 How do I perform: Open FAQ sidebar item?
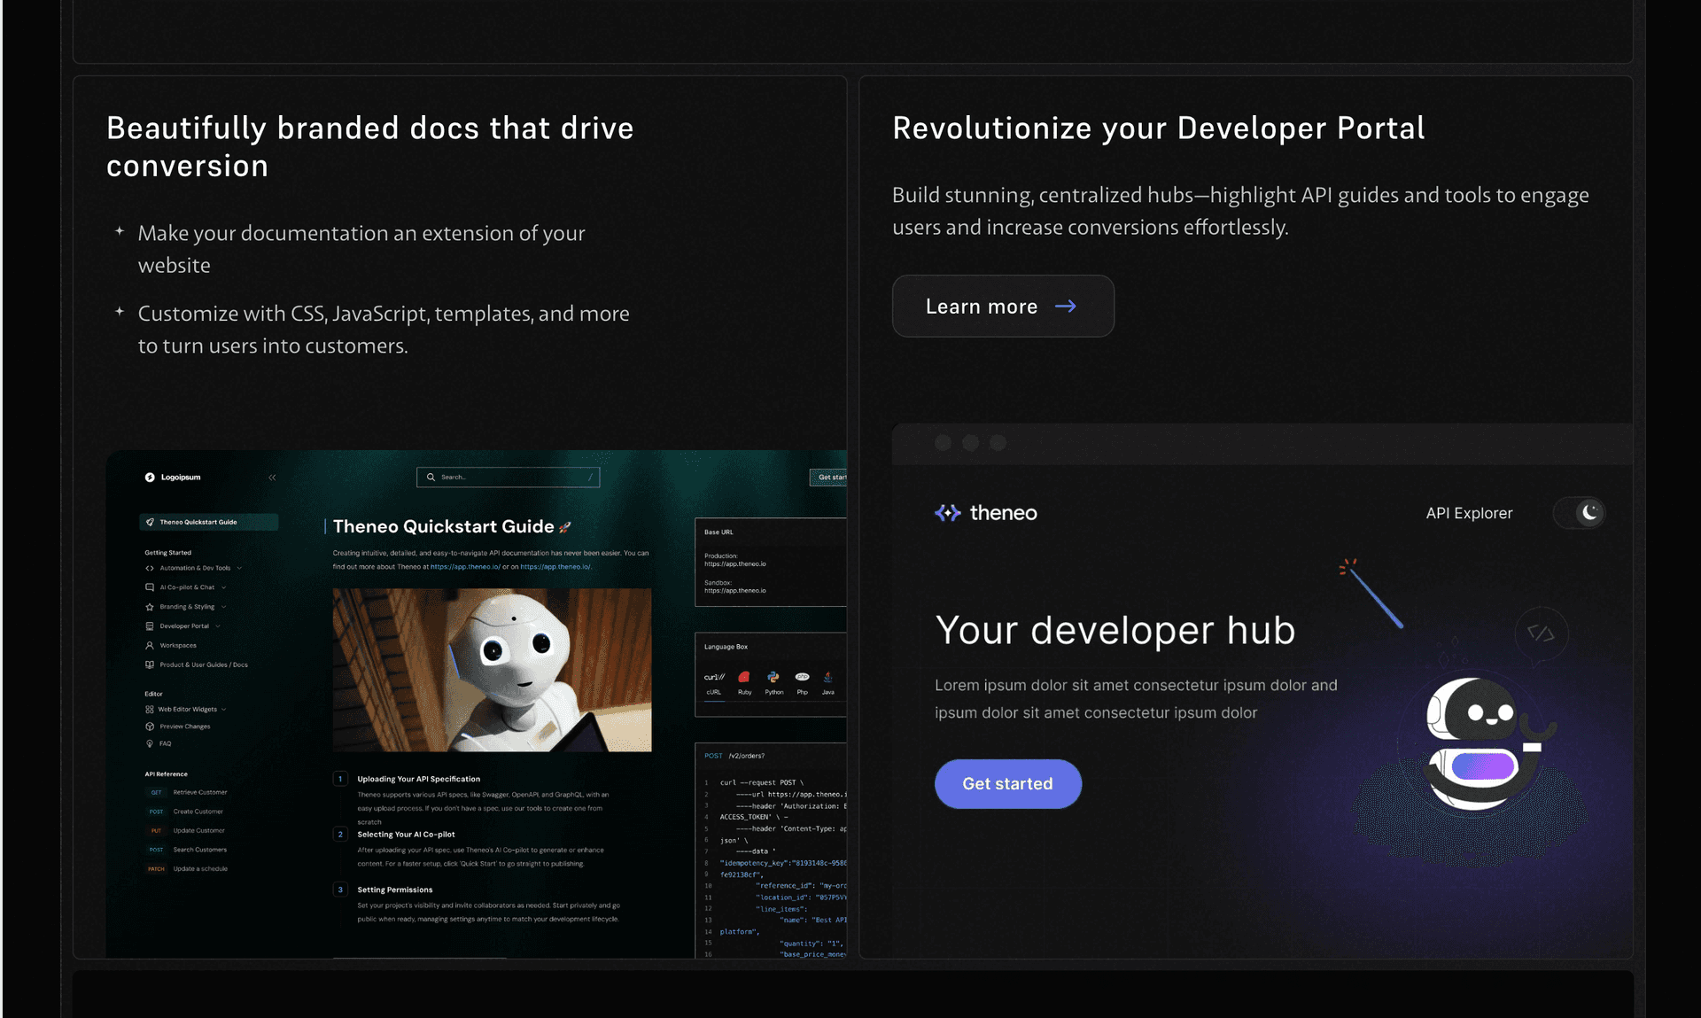click(166, 743)
